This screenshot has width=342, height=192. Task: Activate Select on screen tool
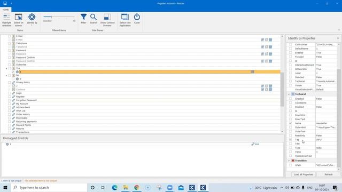click(x=19, y=20)
